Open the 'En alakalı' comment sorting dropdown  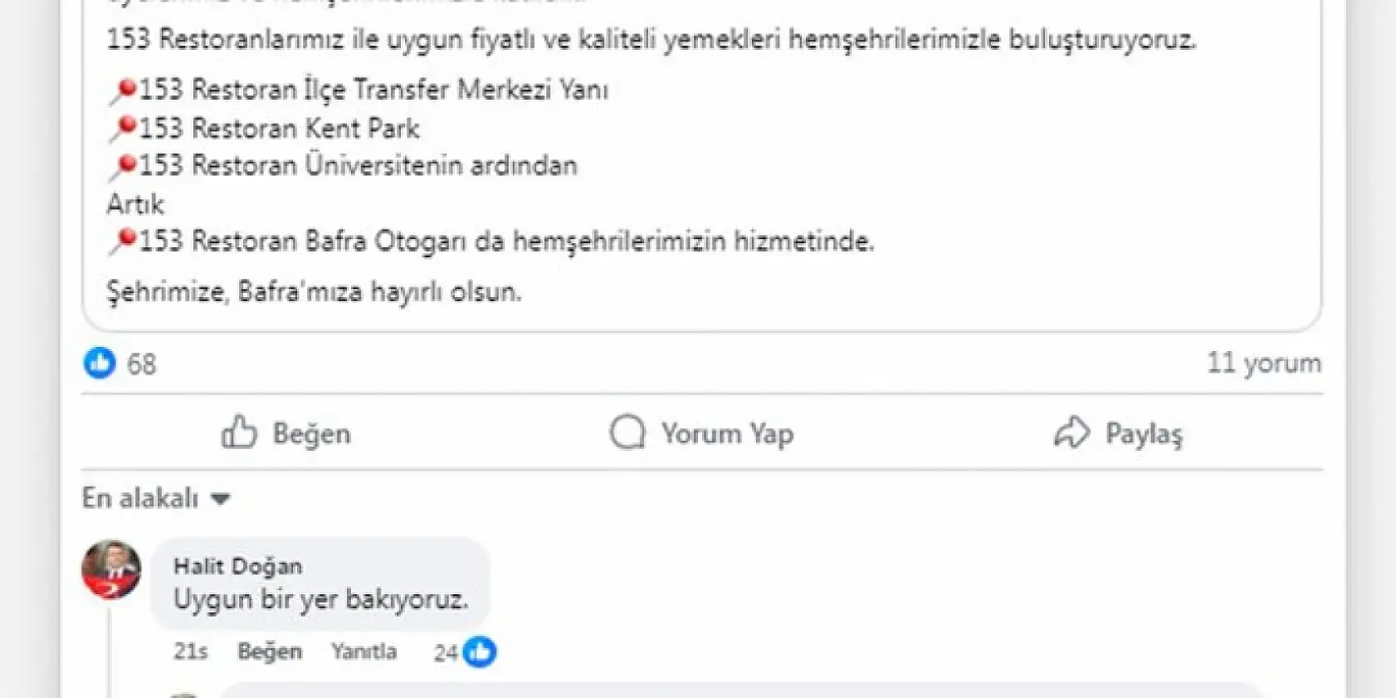click(139, 498)
